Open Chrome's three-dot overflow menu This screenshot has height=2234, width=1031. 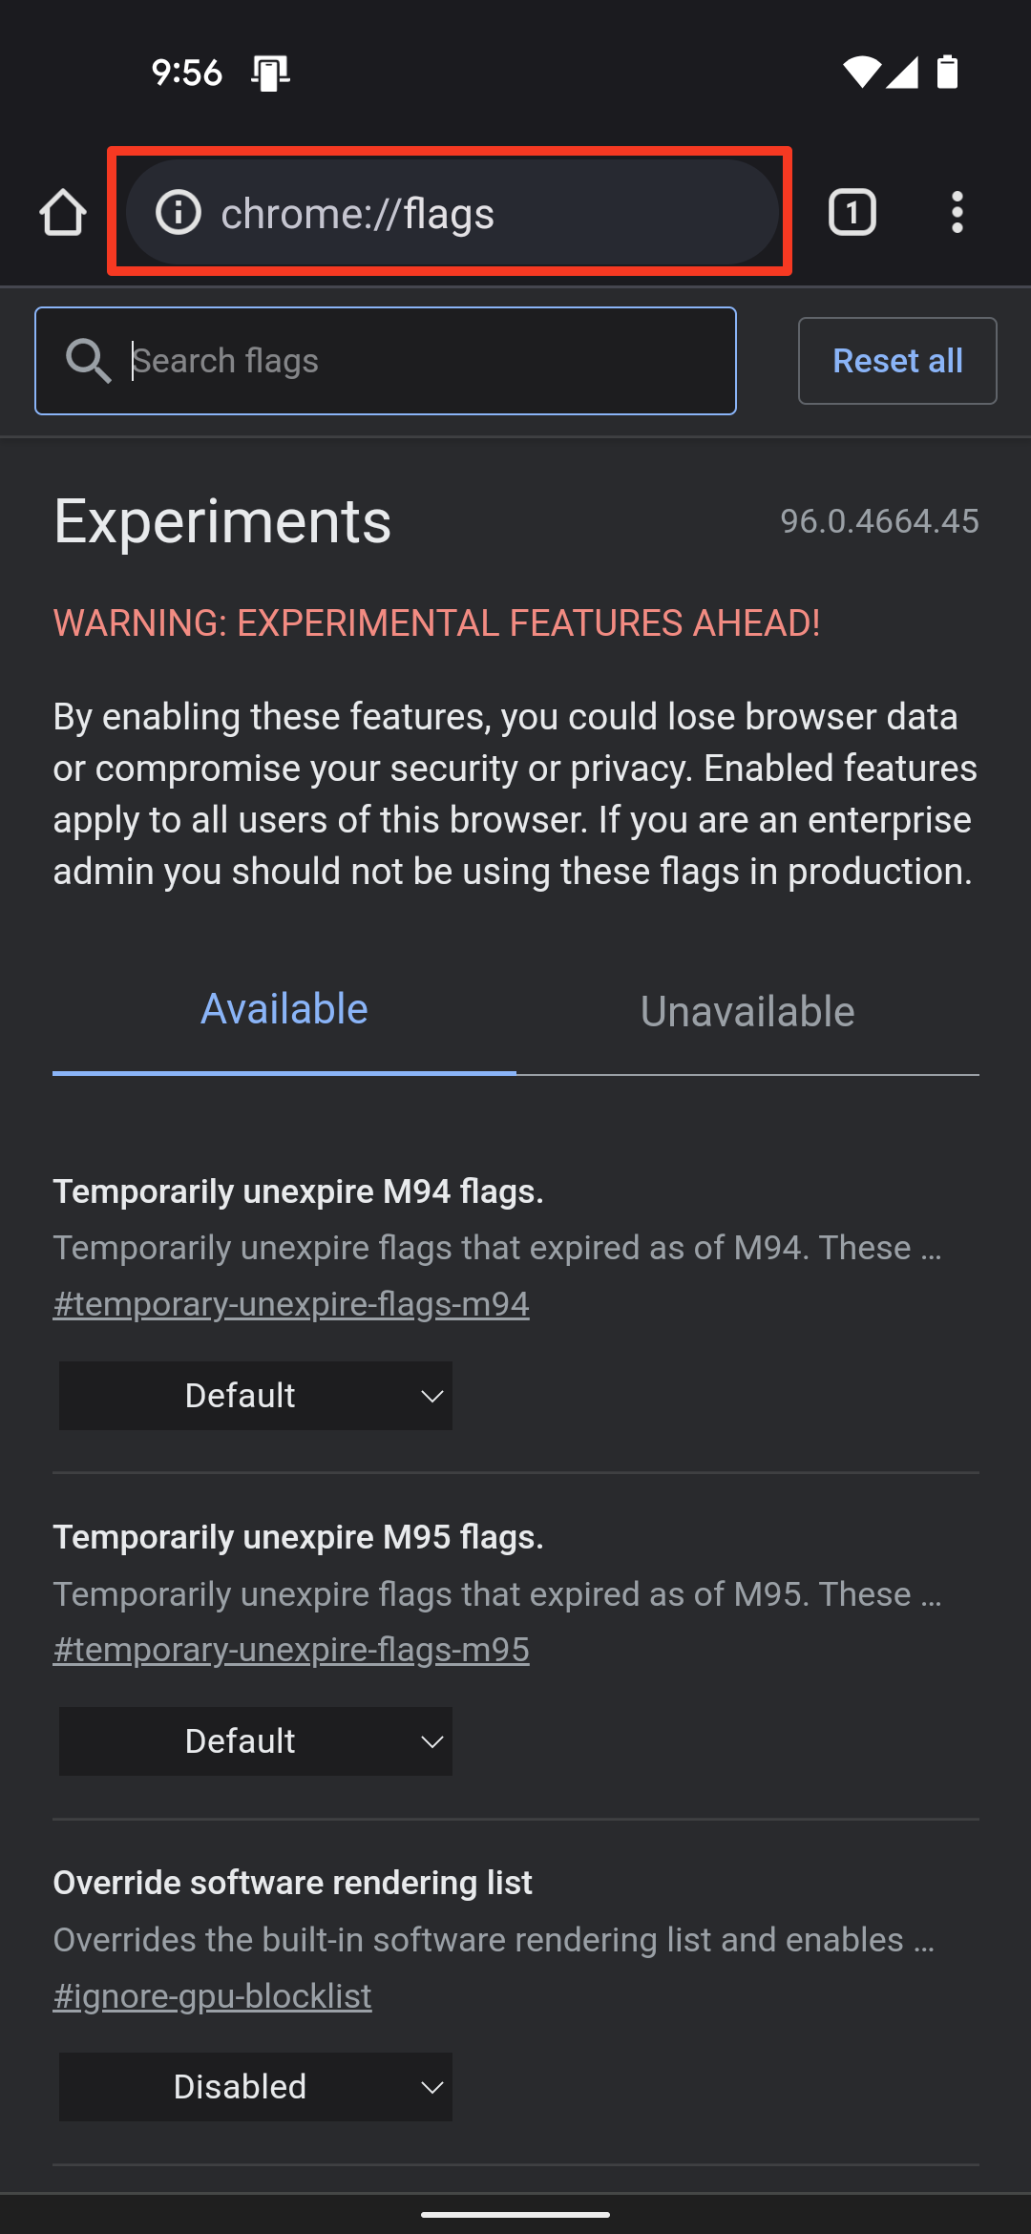[x=957, y=212]
